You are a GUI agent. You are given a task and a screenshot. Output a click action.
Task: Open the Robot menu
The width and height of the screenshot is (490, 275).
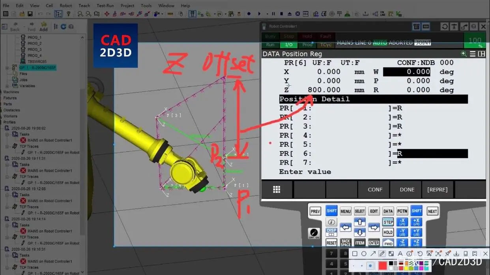66,6
